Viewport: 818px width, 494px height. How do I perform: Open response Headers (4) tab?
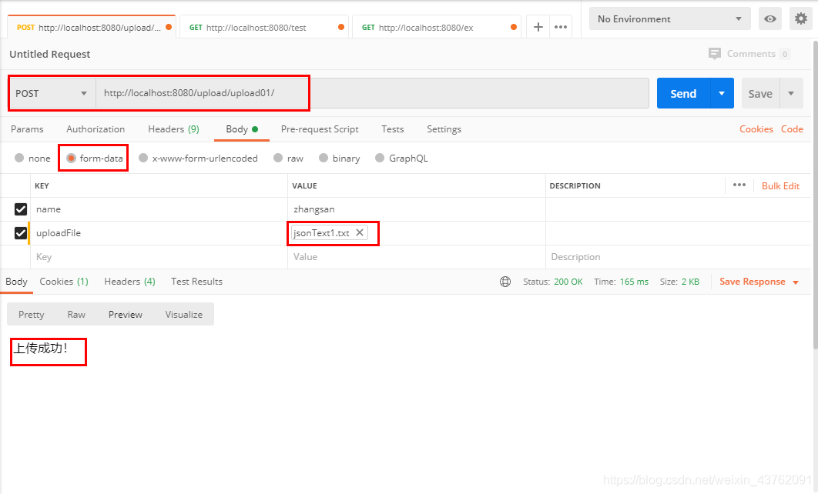[129, 282]
